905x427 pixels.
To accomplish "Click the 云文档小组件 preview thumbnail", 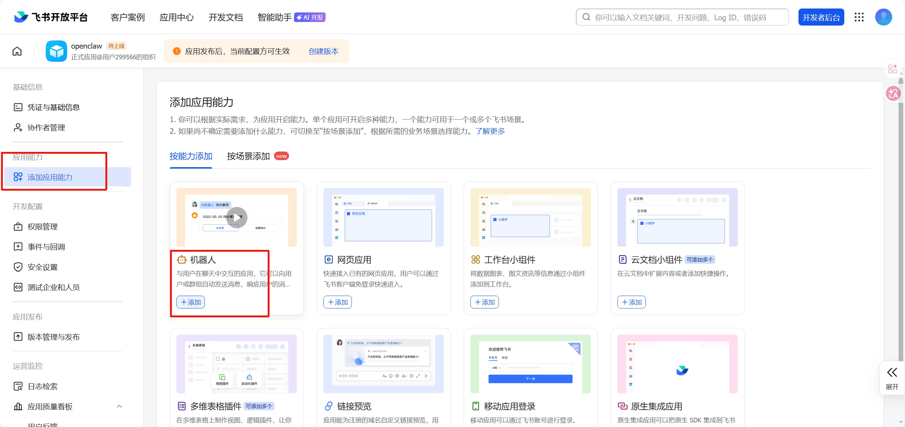I will [677, 217].
